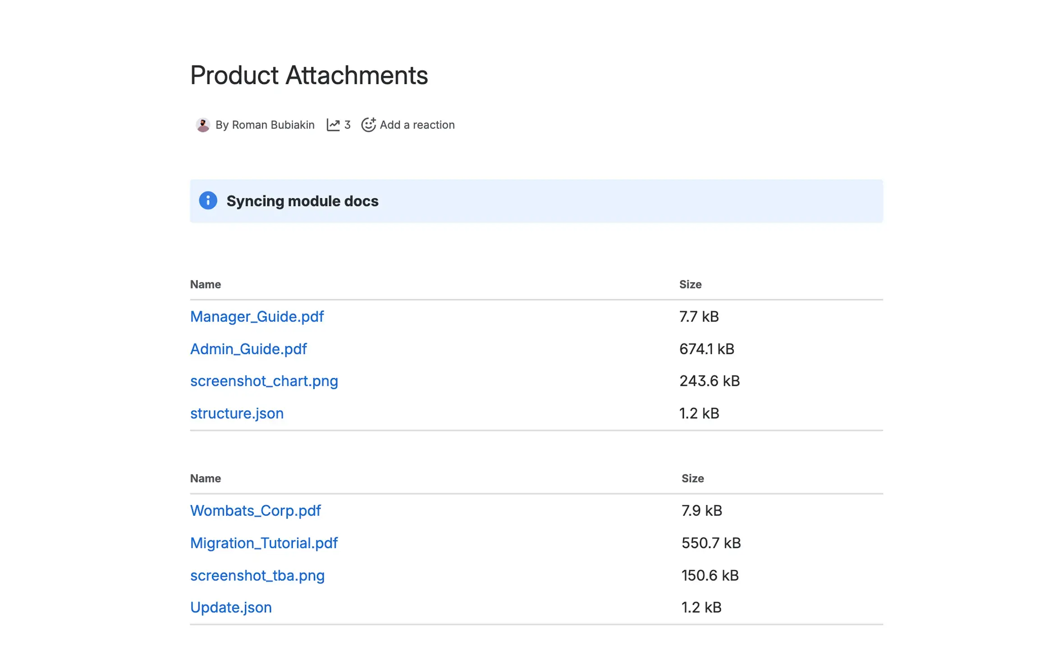Click the 'Syncing module docs' panel text
1053x669 pixels.
pos(302,201)
